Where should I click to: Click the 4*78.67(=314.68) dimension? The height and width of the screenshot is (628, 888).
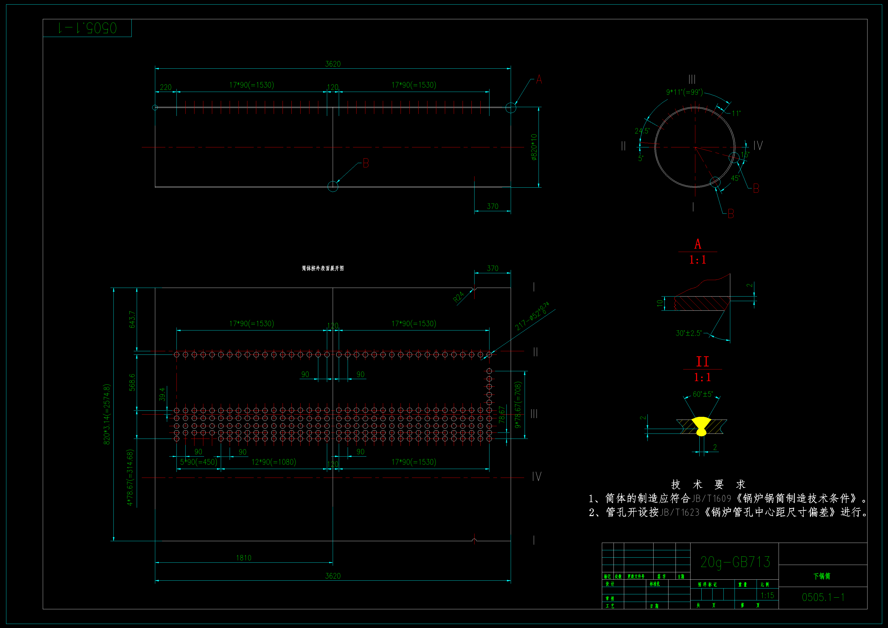[x=130, y=478]
